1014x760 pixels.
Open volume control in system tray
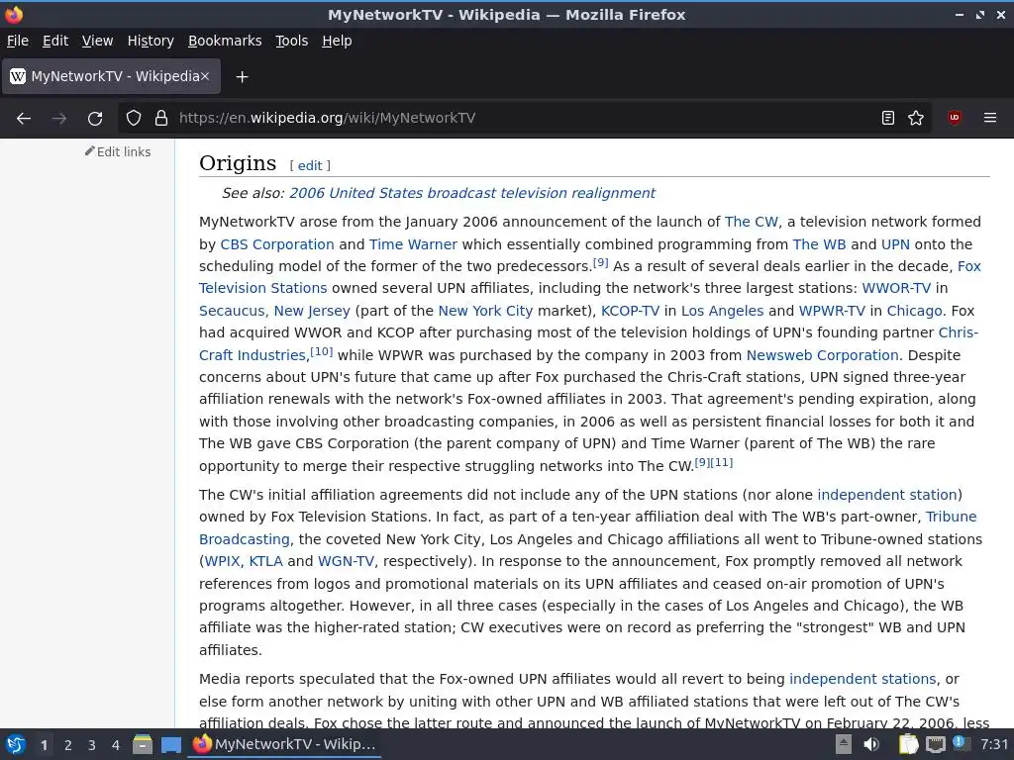[x=871, y=744]
